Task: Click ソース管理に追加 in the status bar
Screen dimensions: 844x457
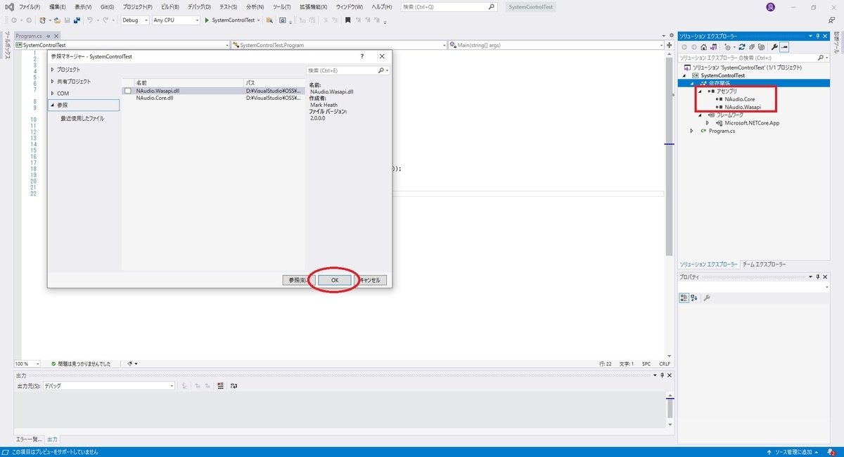Action: pos(793,451)
